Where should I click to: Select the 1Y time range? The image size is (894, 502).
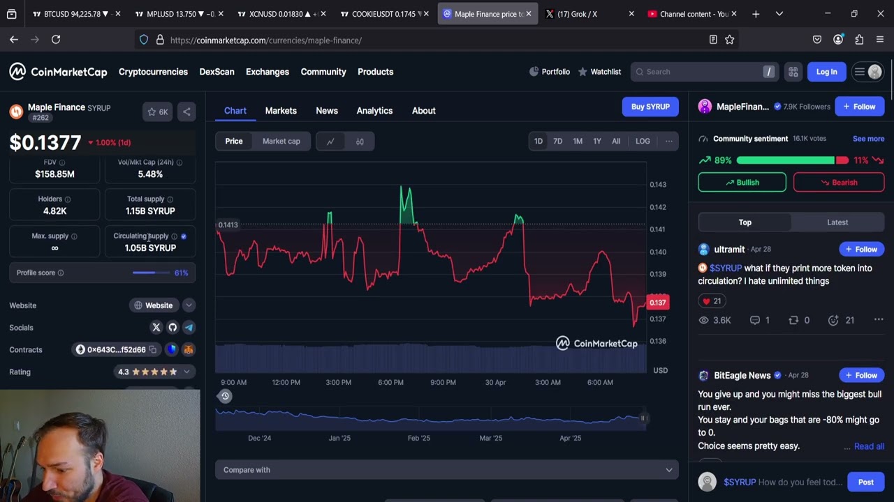(x=597, y=142)
